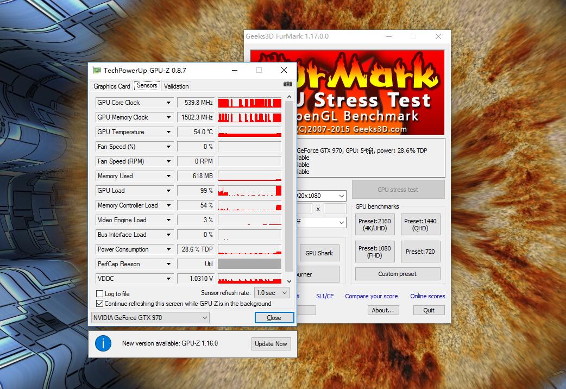566x389 pixels.
Task: Open the Online scores link
Action: click(427, 296)
